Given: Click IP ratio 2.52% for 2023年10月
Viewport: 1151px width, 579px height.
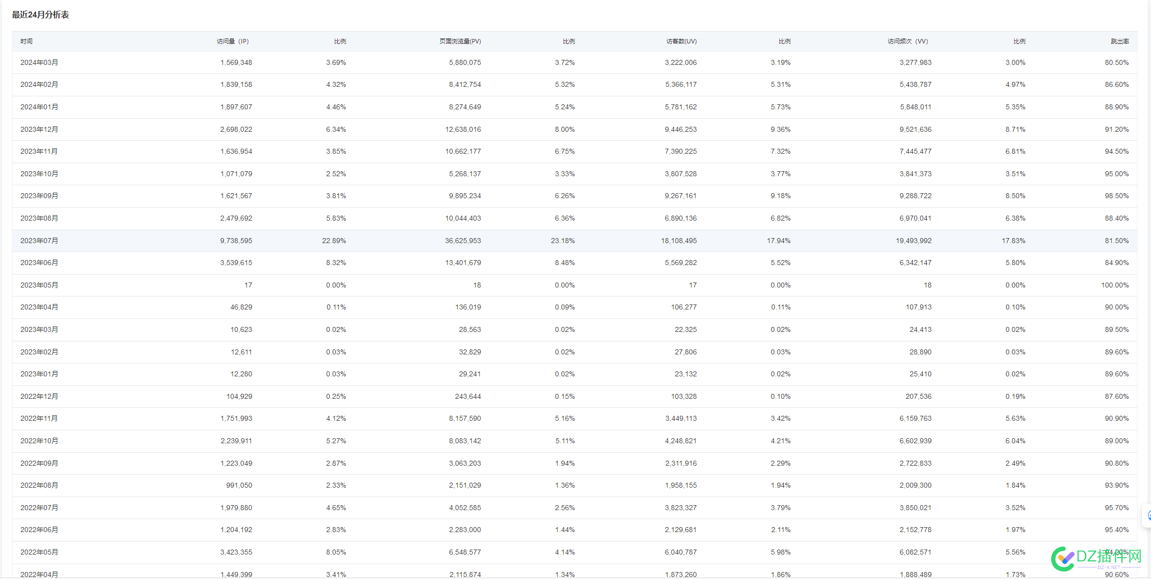Looking at the screenshot, I should pyautogui.click(x=336, y=174).
